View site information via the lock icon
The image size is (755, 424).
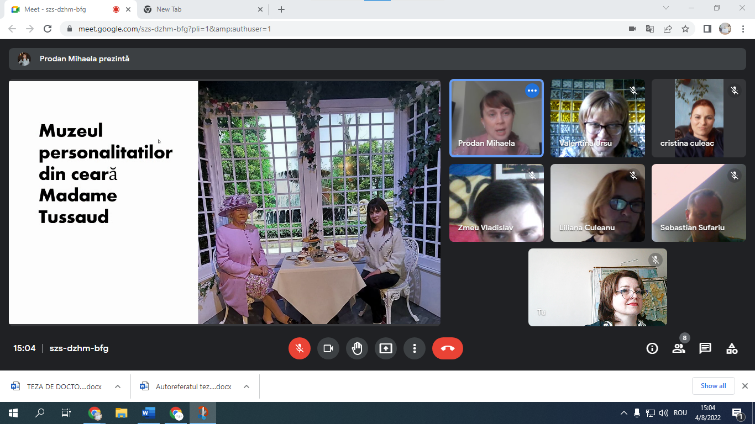click(70, 29)
